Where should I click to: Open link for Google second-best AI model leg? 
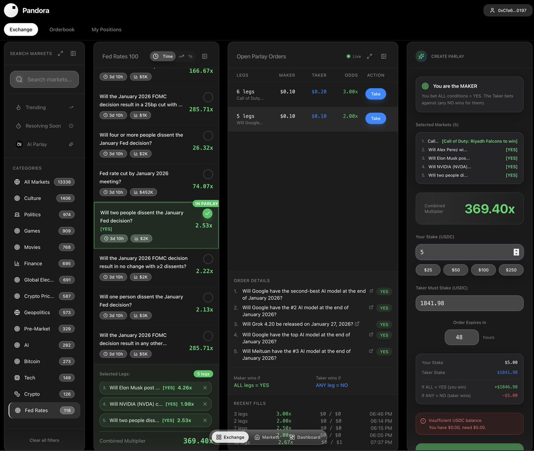tap(371, 291)
